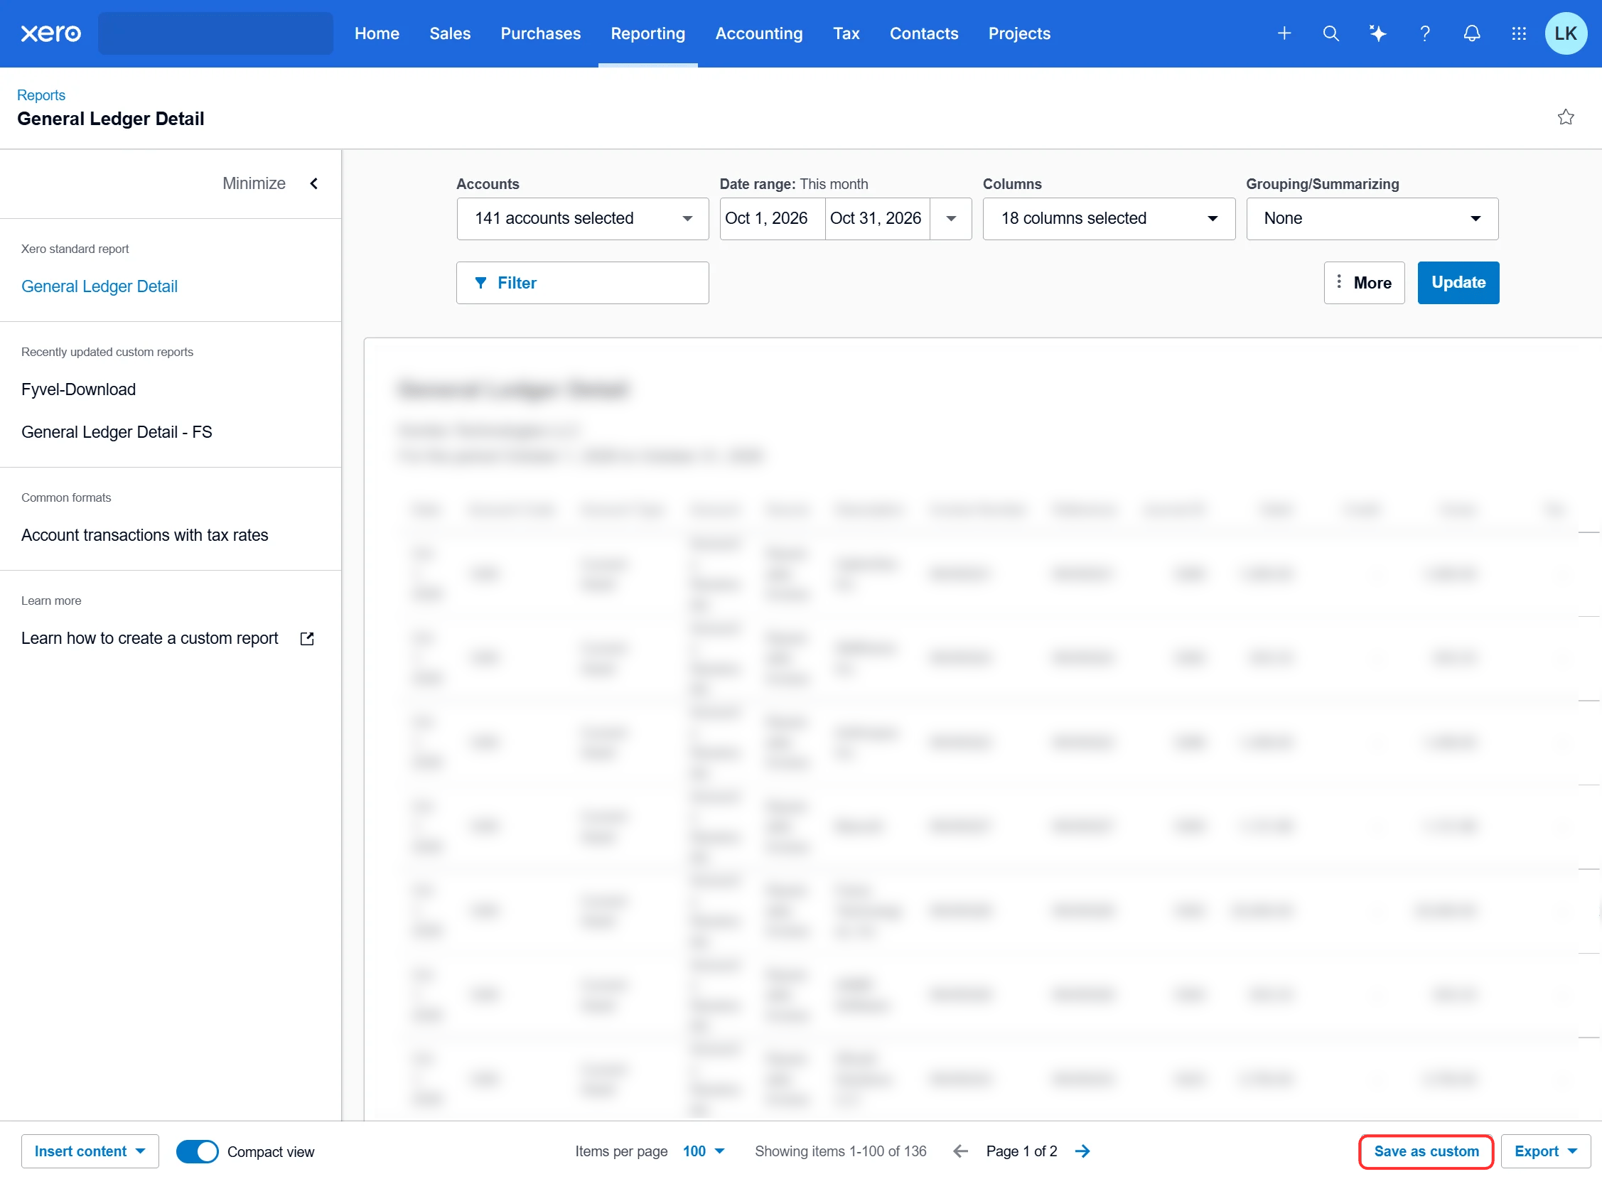Click the external link icon beside Learn how
This screenshot has height=1179, width=1602.
click(x=308, y=639)
